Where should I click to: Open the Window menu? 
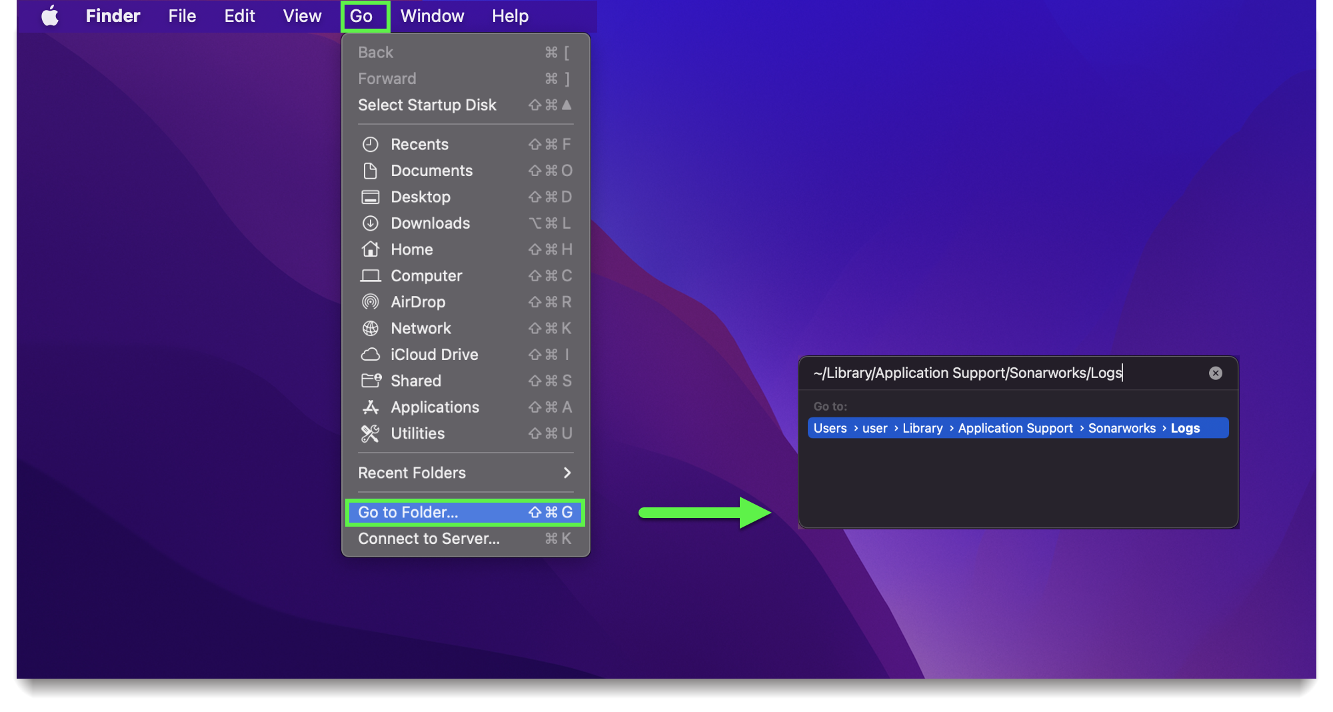432,16
